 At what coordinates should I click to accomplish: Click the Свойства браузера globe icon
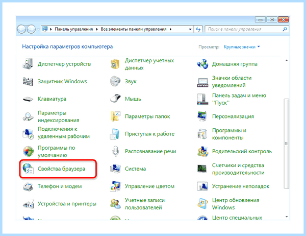point(28,169)
